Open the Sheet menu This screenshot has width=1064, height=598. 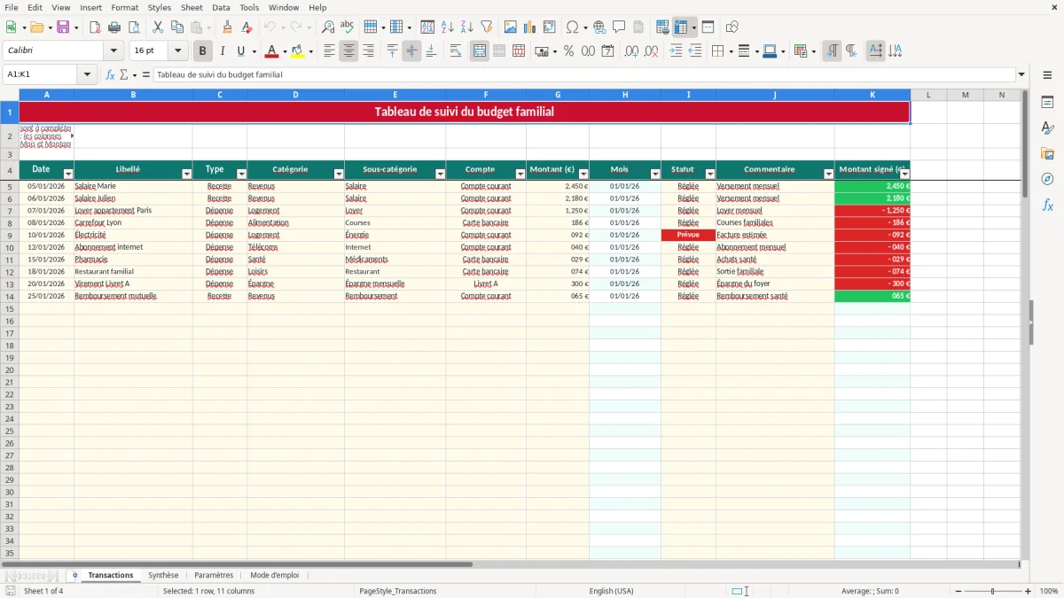192,7
